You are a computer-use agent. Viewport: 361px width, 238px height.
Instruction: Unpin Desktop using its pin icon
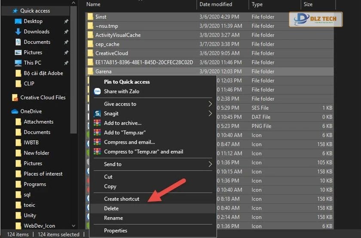[x=66, y=21]
